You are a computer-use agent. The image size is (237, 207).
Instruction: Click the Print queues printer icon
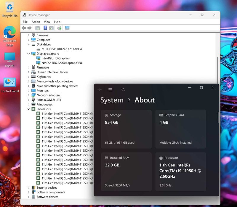pos(33,104)
